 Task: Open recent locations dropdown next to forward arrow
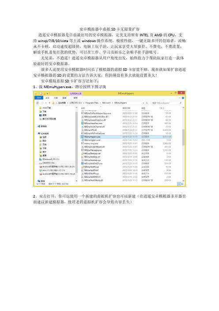[x=46, y=103]
